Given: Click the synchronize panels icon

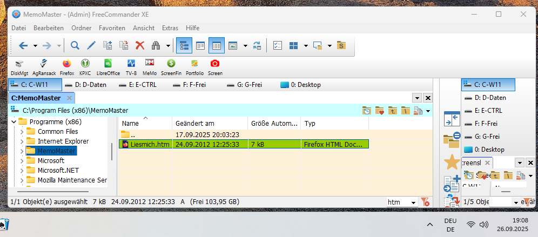Looking at the screenshot, I should coord(257,45).
